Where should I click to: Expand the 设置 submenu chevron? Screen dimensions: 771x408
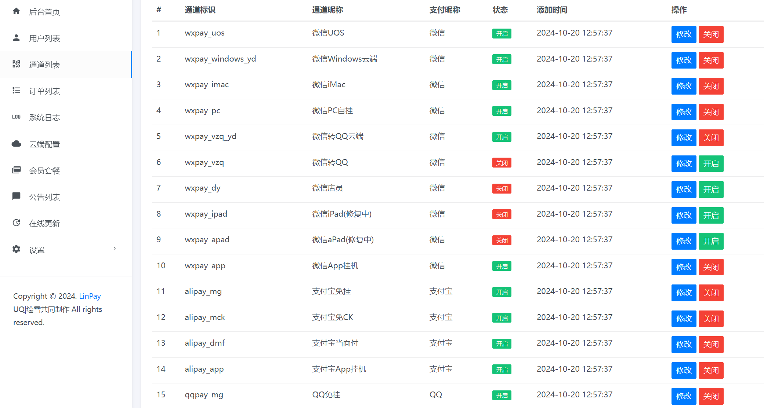coord(115,249)
